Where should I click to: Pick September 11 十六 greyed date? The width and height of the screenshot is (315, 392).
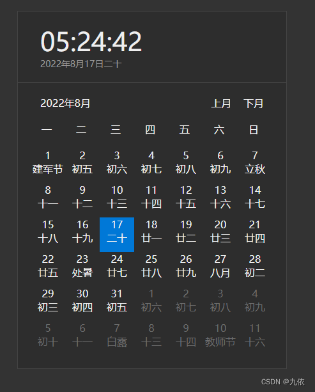click(x=254, y=334)
